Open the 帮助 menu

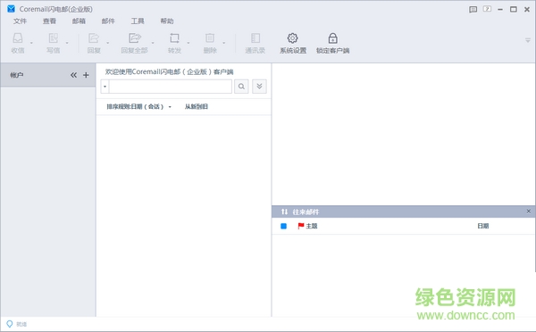tap(167, 21)
